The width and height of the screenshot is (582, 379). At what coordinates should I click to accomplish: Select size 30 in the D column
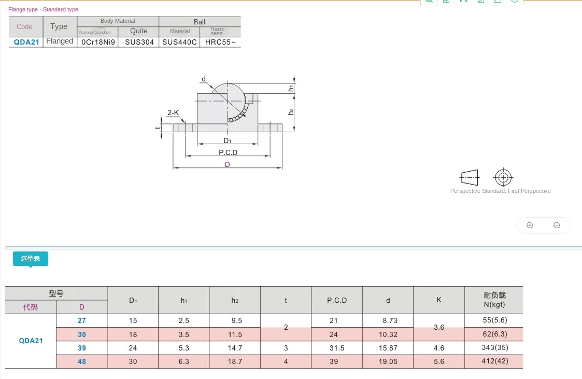click(82, 334)
